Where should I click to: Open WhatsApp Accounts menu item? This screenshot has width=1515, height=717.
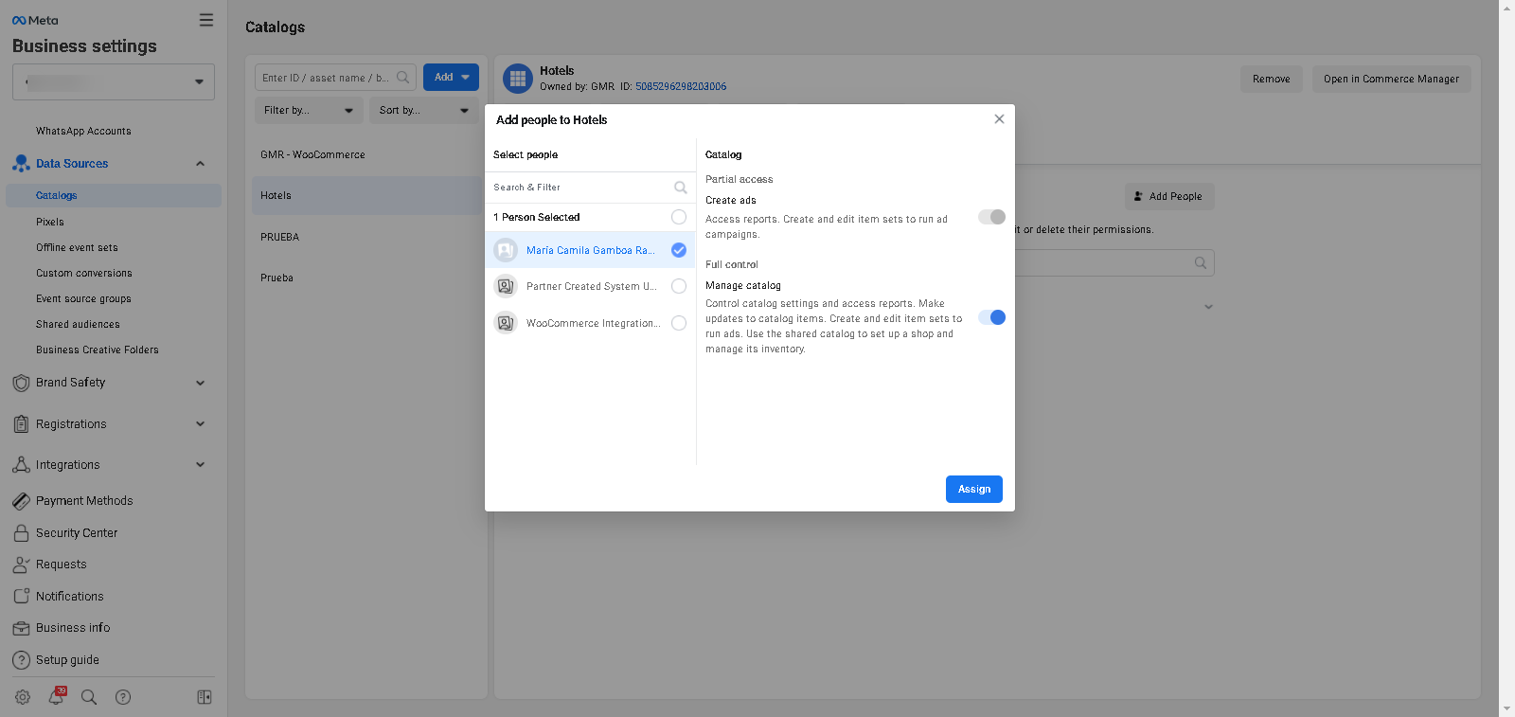83,131
